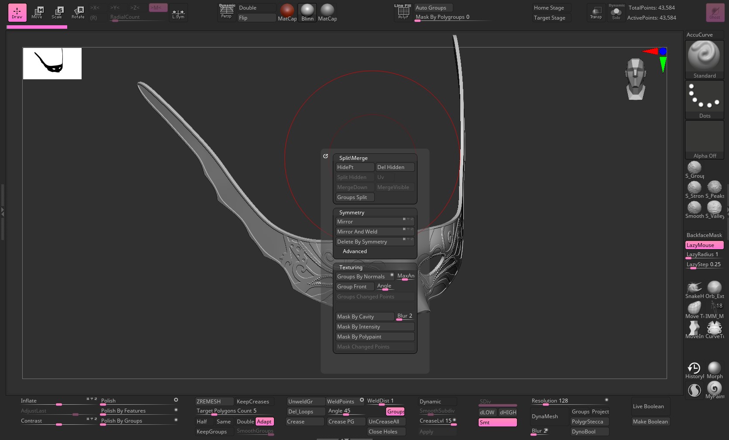The image size is (729, 440).
Task: Toggle the Flip display option
Action: click(257, 18)
